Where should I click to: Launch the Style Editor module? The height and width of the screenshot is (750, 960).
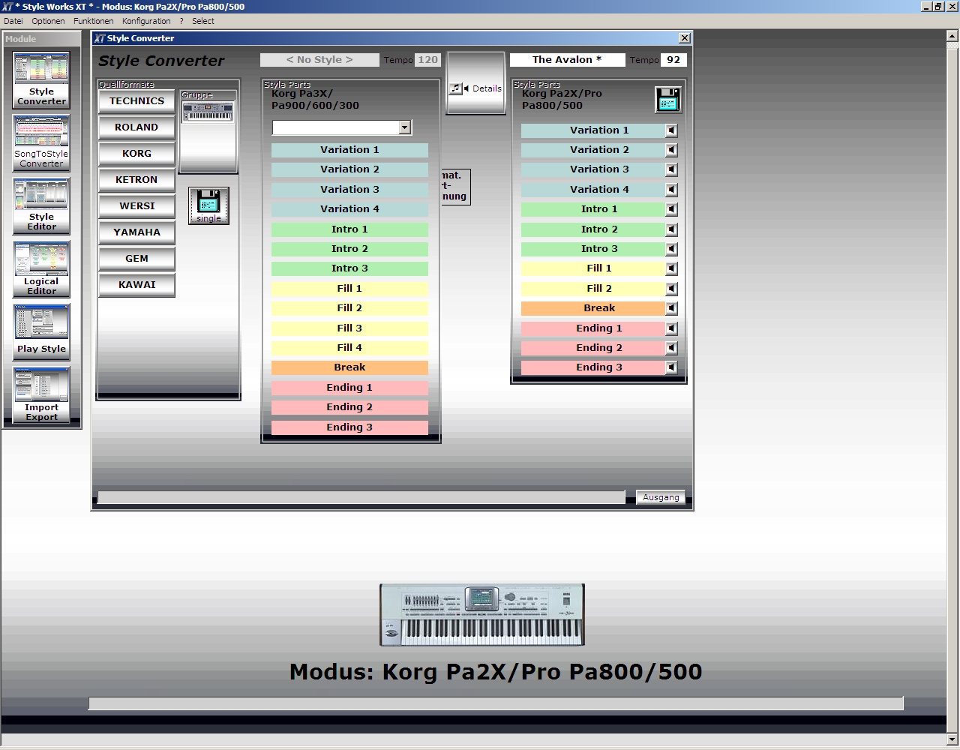[41, 205]
